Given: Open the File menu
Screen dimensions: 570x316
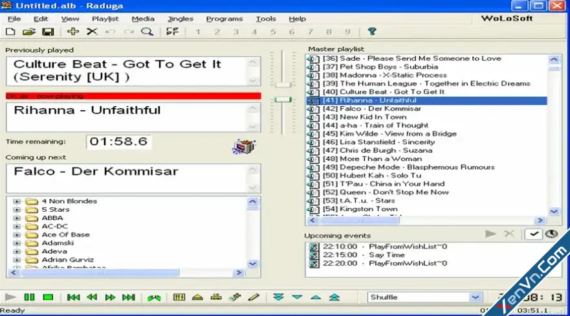Looking at the screenshot, I should (14, 19).
